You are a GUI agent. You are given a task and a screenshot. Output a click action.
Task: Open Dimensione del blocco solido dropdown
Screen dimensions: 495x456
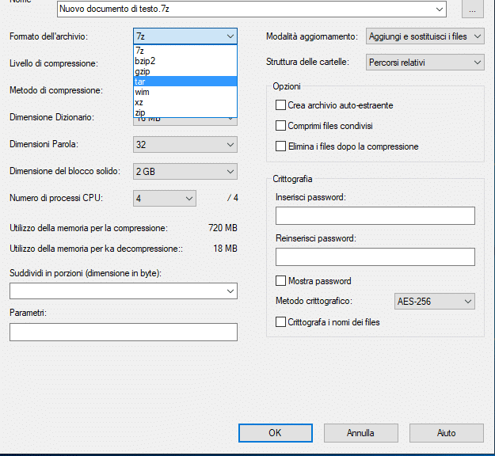185,171
